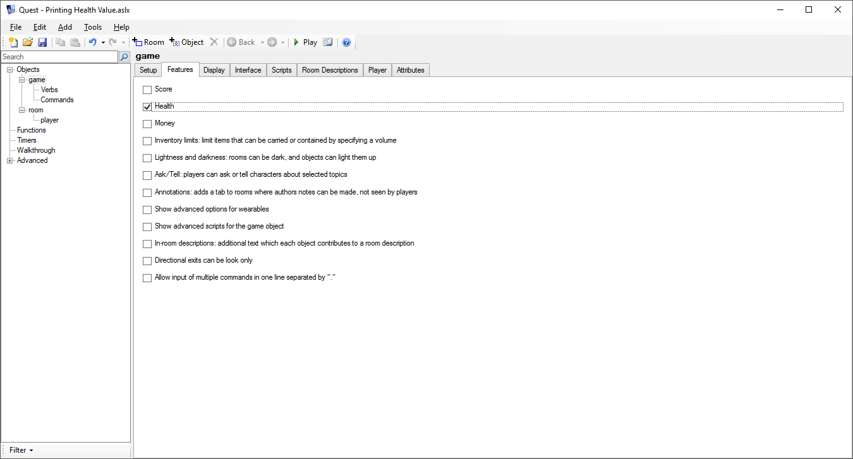
Task: Undo the last change
Action: tap(92, 42)
